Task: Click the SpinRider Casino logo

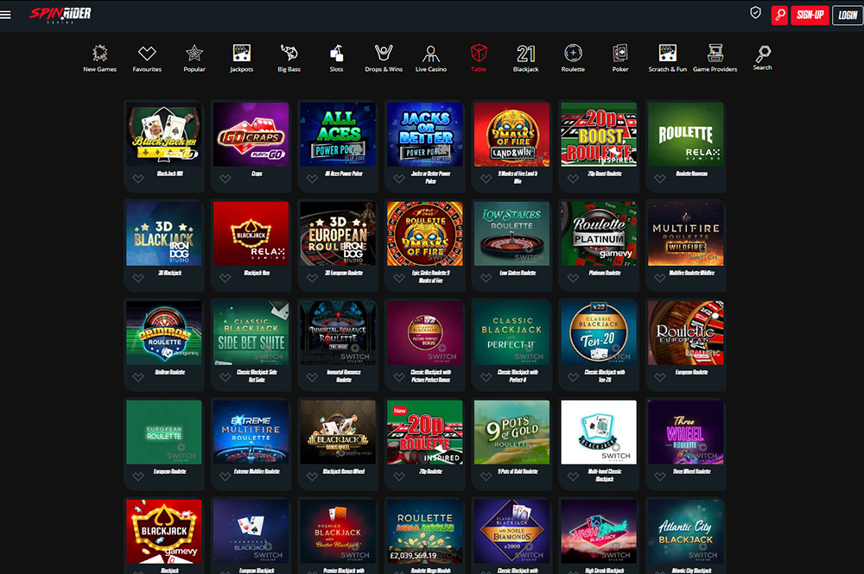Action: pos(60,14)
